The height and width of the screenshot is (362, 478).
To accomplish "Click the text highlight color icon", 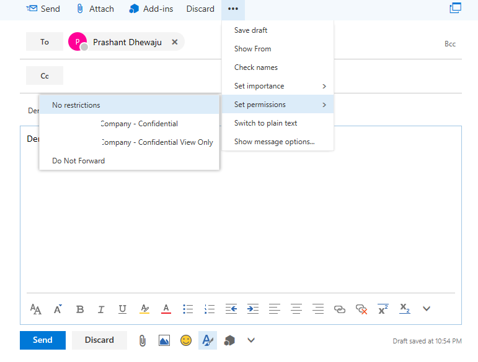I will 144,309.
